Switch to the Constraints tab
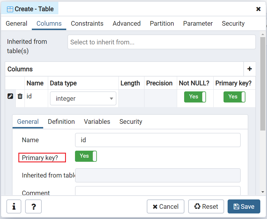 pyautogui.click(x=87, y=24)
